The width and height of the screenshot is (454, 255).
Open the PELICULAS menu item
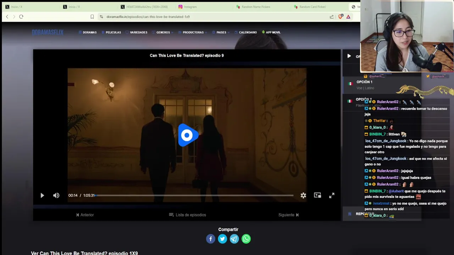tap(111, 32)
